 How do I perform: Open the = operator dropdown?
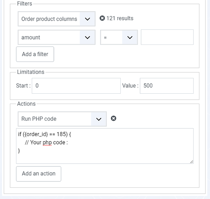(119, 37)
